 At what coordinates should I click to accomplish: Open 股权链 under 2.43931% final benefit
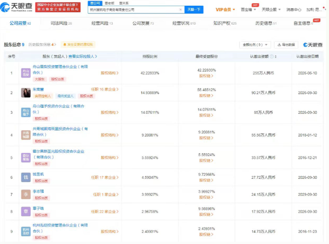(x=206, y=234)
